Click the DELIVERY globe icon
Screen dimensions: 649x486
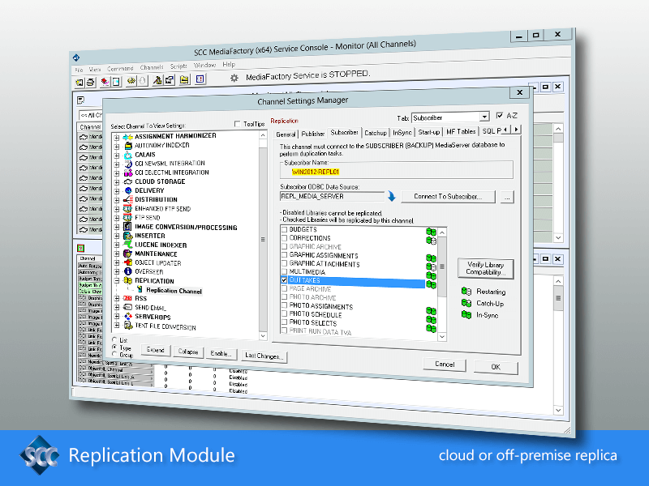128,190
